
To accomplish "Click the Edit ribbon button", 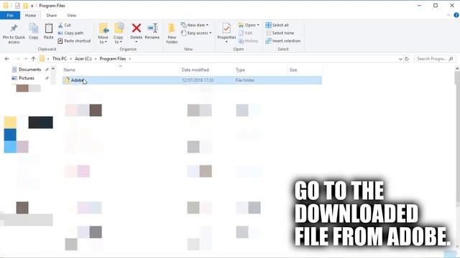I will 246,33.
